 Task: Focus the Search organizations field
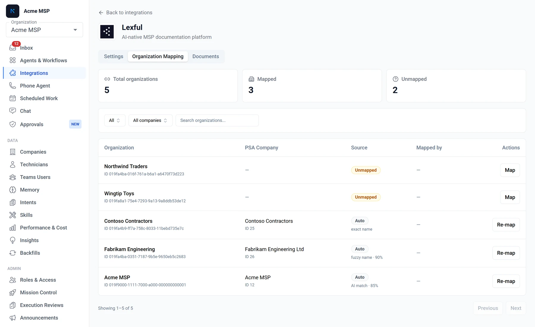217,120
